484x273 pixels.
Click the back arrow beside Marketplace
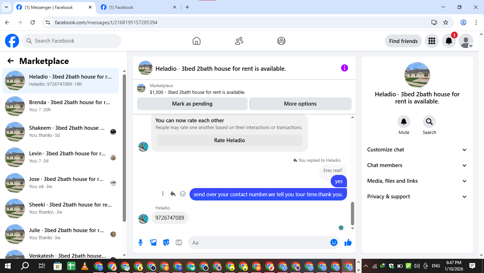click(x=11, y=61)
